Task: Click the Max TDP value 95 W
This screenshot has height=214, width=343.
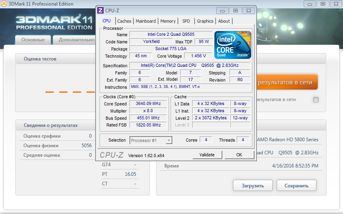Action: click(204, 41)
